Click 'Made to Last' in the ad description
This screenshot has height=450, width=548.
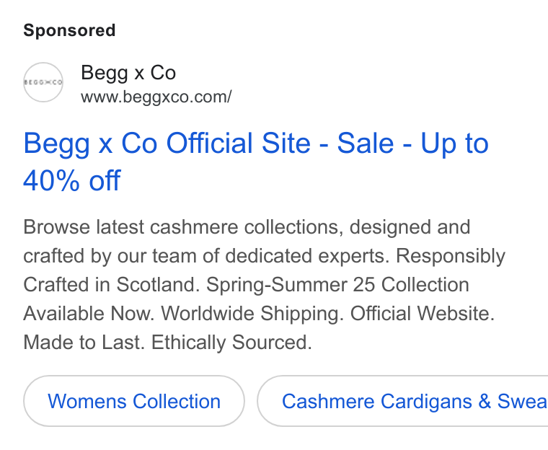[x=84, y=342]
